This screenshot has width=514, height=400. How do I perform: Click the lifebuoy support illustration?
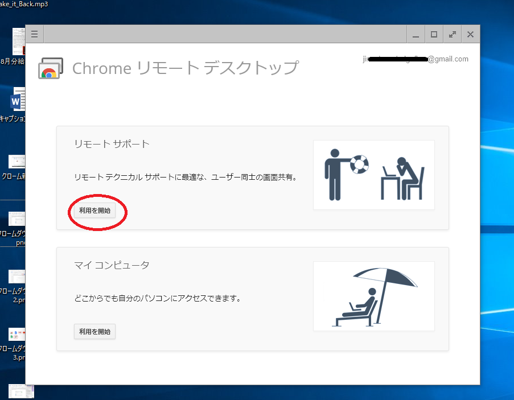374,175
